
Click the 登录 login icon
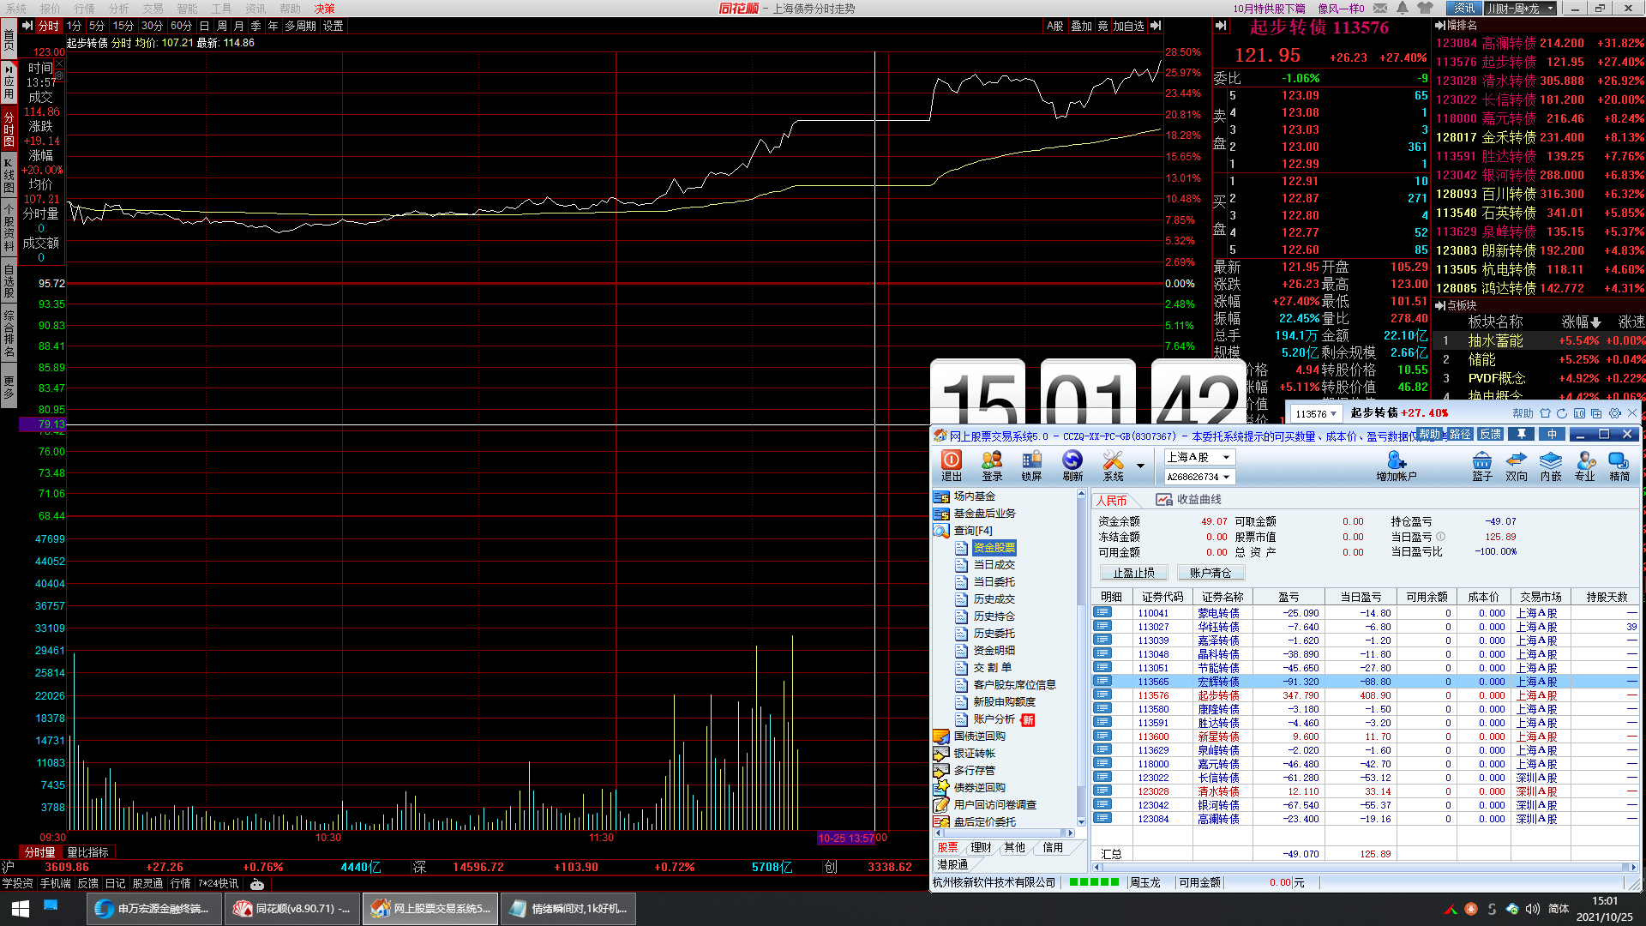pos(992,466)
